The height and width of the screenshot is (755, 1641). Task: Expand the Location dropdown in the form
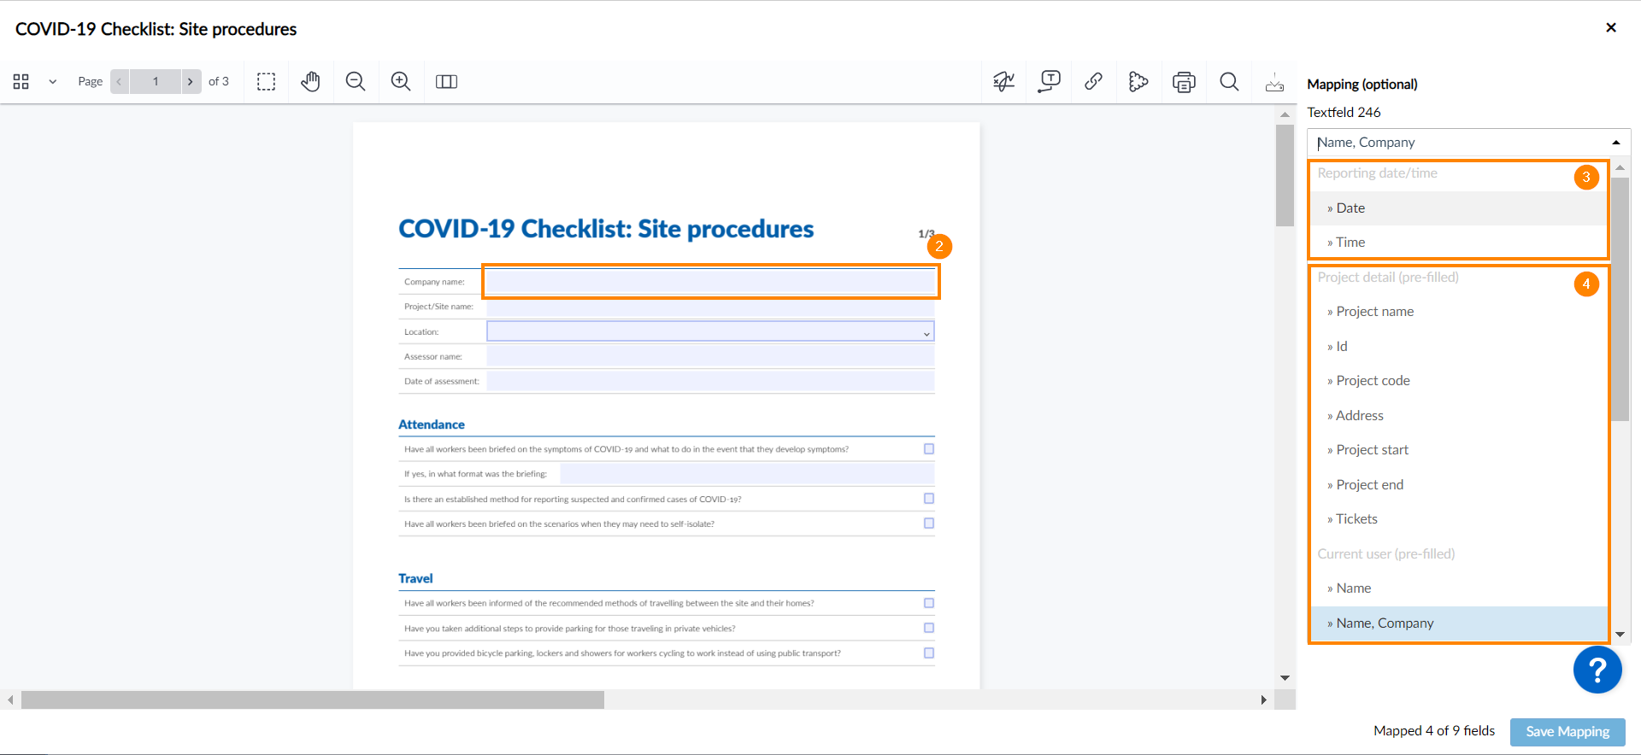(926, 332)
